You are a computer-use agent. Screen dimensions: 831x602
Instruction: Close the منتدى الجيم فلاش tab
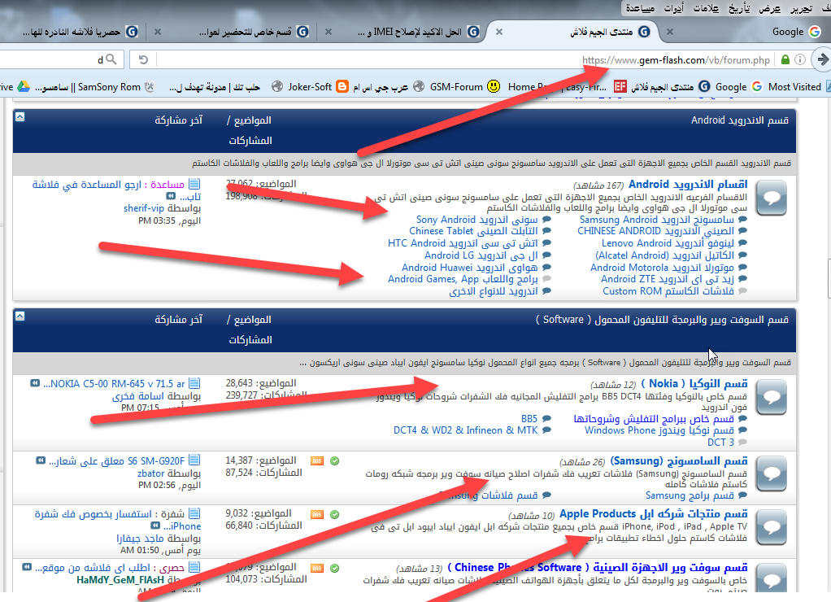pos(498,32)
